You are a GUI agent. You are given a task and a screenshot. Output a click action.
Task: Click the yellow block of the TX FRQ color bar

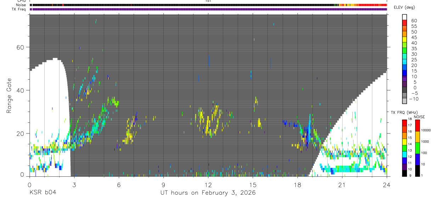click(x=405, y=142)
